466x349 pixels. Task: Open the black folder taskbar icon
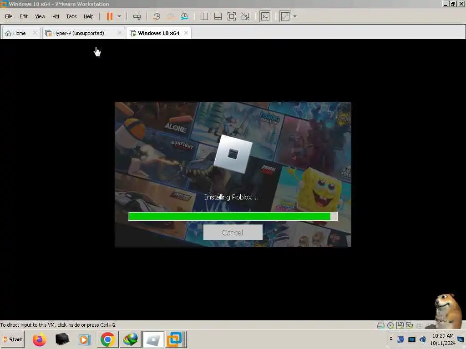coord(62,339)
